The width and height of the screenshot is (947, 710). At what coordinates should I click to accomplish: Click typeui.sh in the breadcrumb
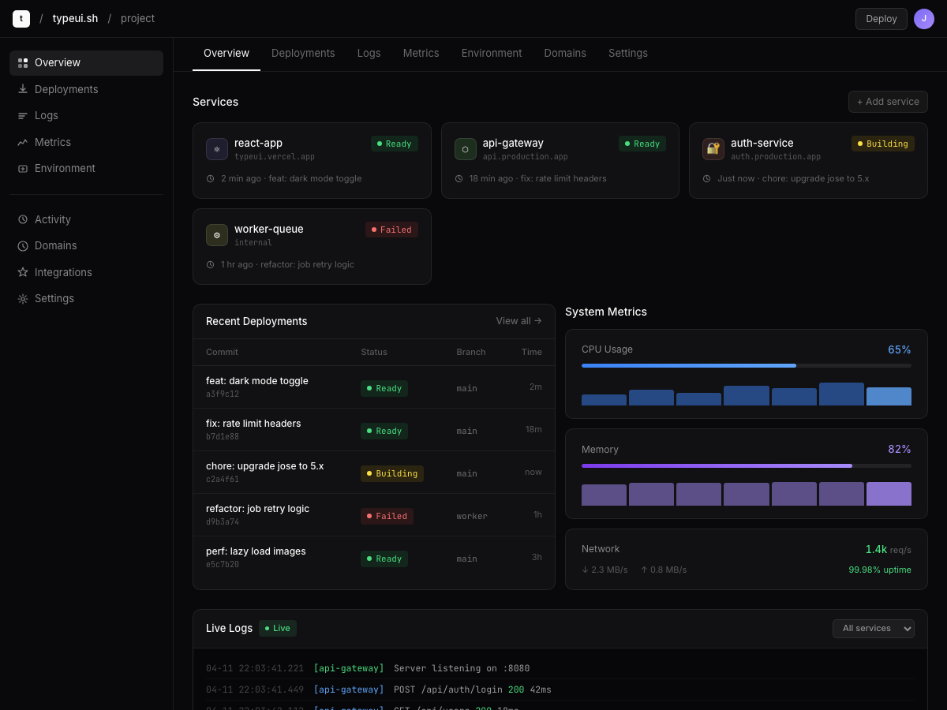tap(76, 19)
